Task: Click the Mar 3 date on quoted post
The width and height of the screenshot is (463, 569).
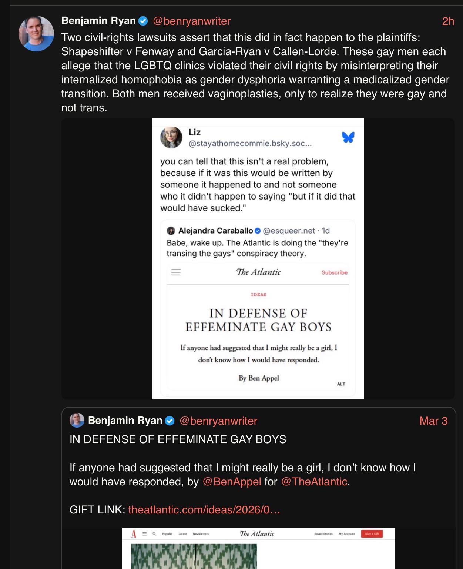Action: tap(433, 421)
